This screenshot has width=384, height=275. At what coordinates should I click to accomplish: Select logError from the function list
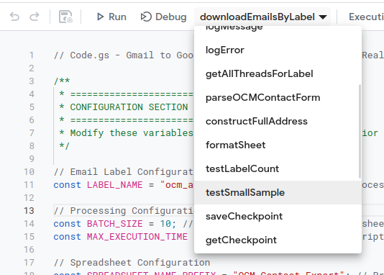(x=278, y=50)
